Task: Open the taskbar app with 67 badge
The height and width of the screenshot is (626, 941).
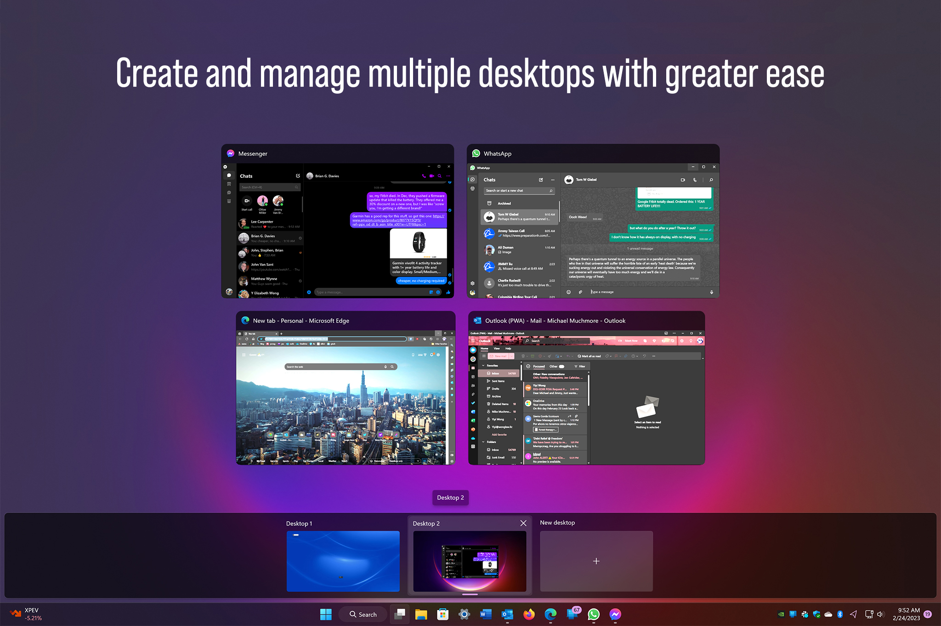Action: (x=573, y=614)
